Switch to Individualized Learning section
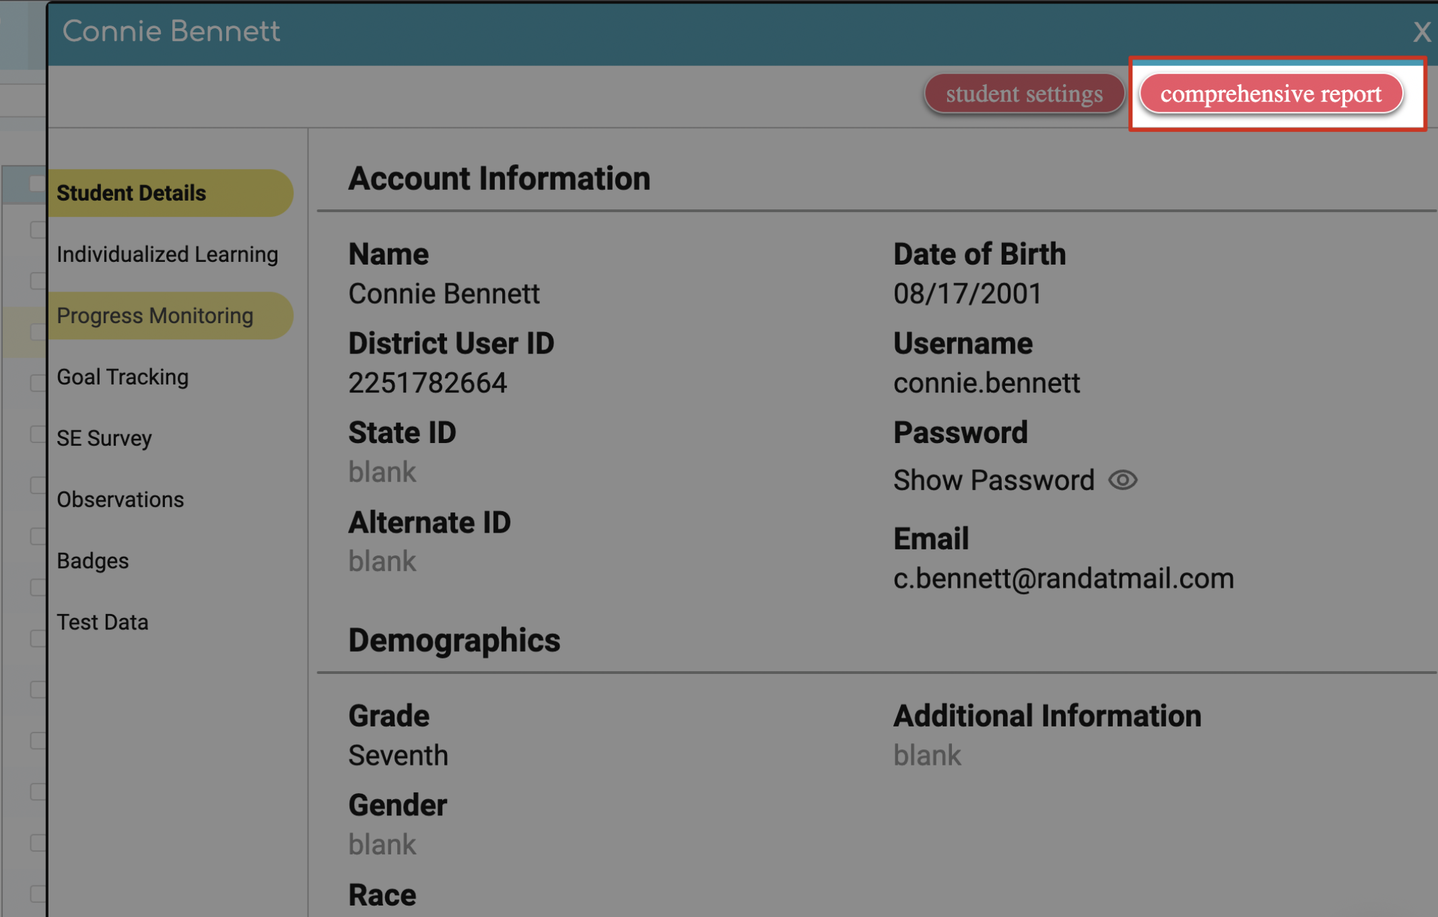Image resolution: width=1438 pixels, height=917 pixels. (x=167, y=254)
